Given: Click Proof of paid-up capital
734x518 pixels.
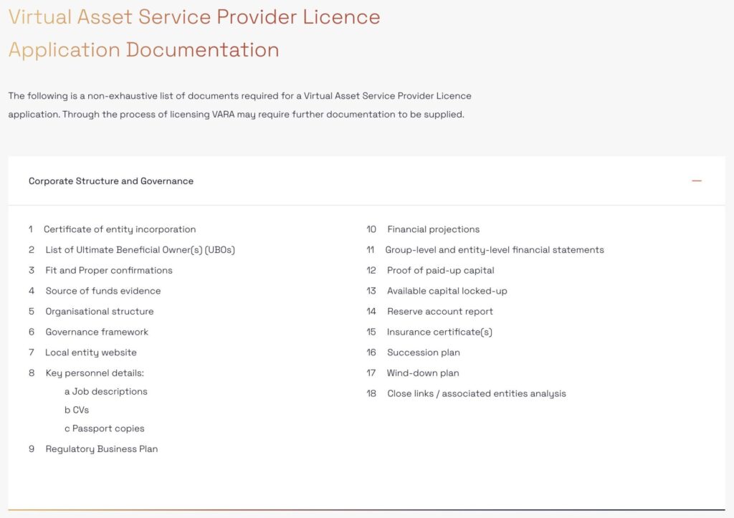Looking at the screenshot, I should pyautogui.click(x=440, y=270).
